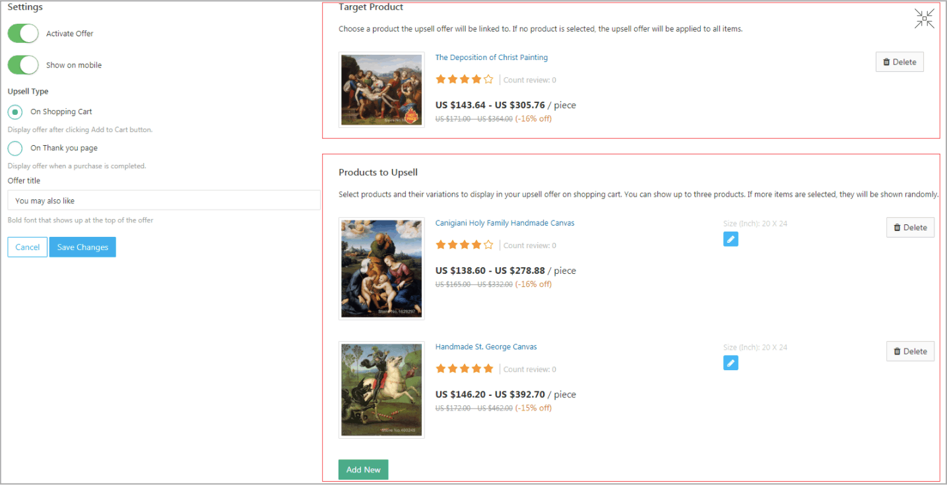Click the St. George Canvas product thumbnail

[x=381, y=389]
